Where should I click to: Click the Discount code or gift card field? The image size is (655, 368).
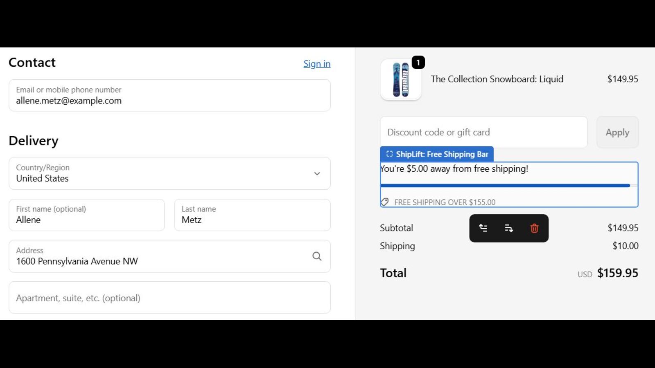click(483, 132)
